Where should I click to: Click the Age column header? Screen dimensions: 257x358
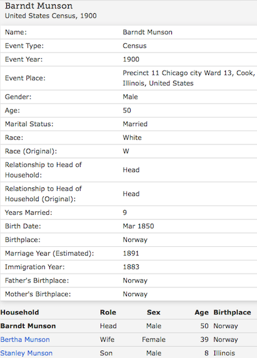point(201,312)
